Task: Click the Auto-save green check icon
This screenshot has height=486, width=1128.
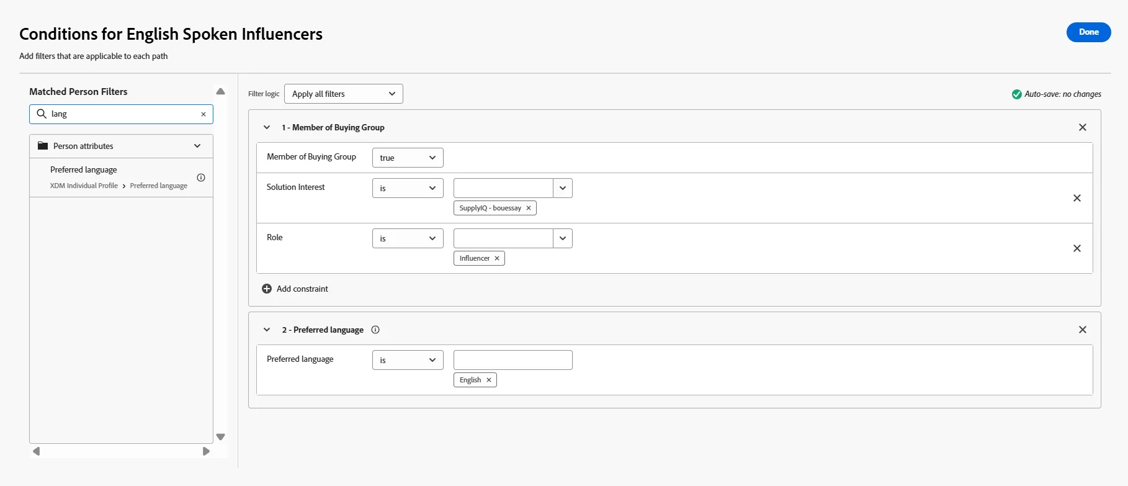Action: click(1017, 94)
